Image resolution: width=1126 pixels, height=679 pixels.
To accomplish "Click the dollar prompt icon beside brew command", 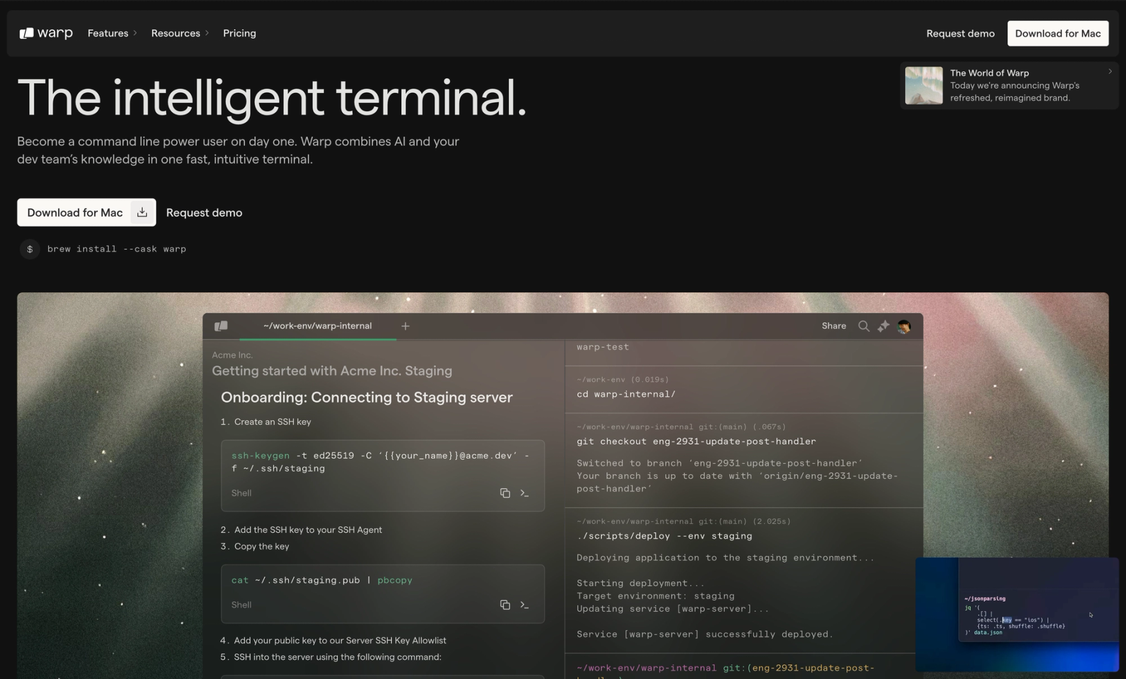I will (30, 249).
